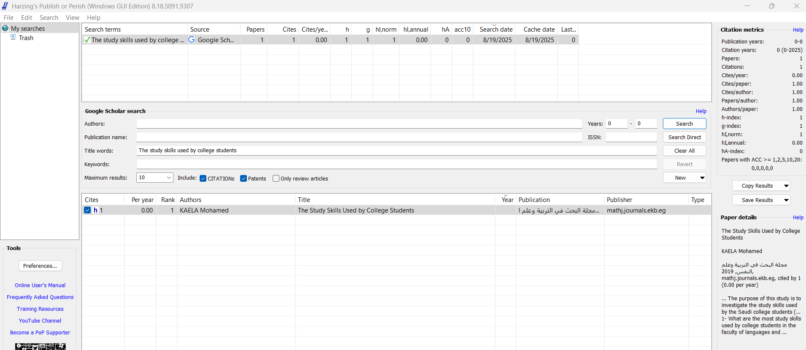Click the Title words input field
This screenshot has width=806, height=350.
point(397,151)
